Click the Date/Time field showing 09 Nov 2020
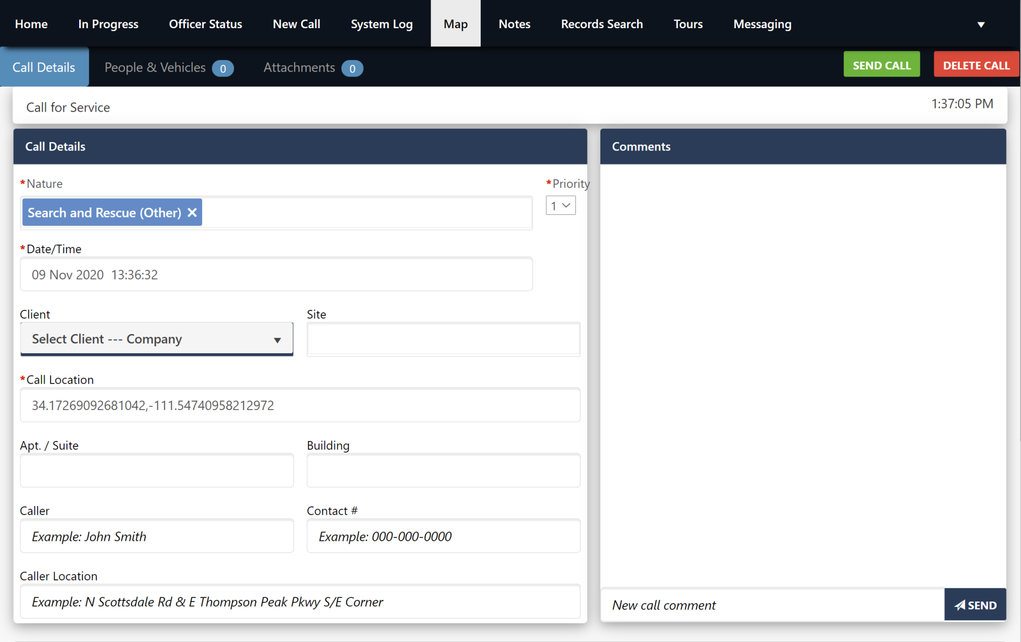 [276, 274]
